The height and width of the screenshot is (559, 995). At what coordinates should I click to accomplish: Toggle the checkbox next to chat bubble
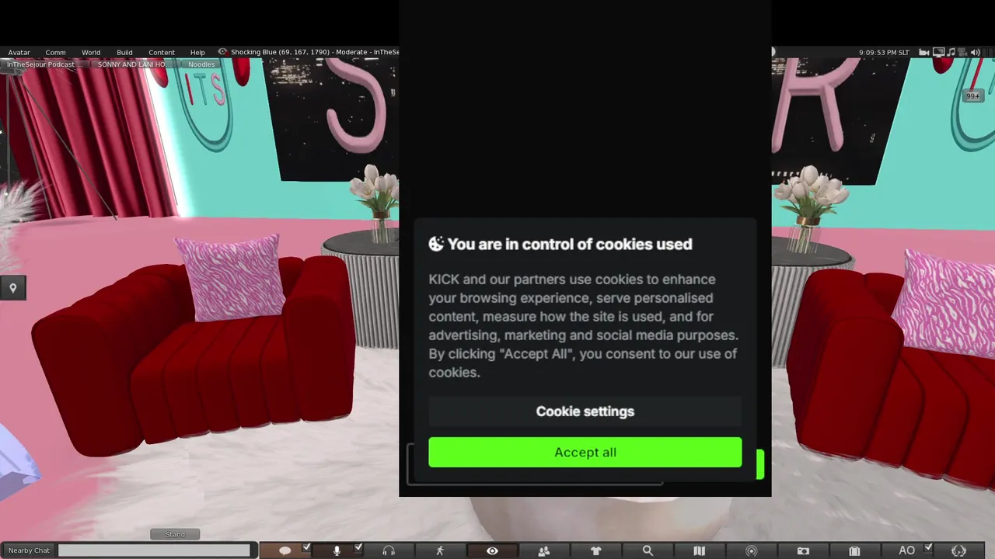[x=306, y=547]
